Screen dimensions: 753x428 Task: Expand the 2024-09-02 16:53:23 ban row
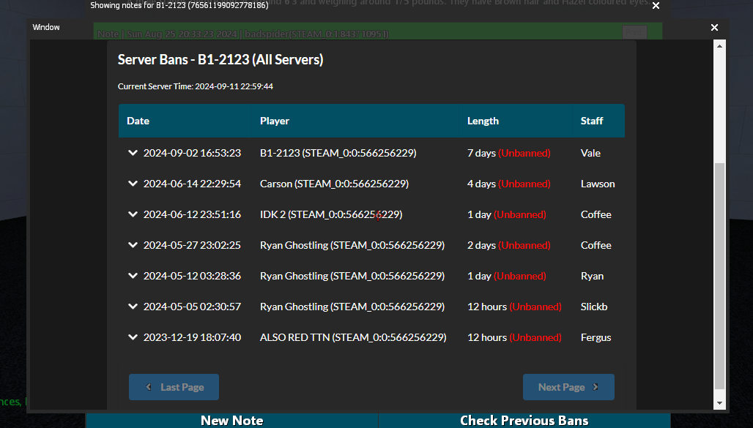133,153
